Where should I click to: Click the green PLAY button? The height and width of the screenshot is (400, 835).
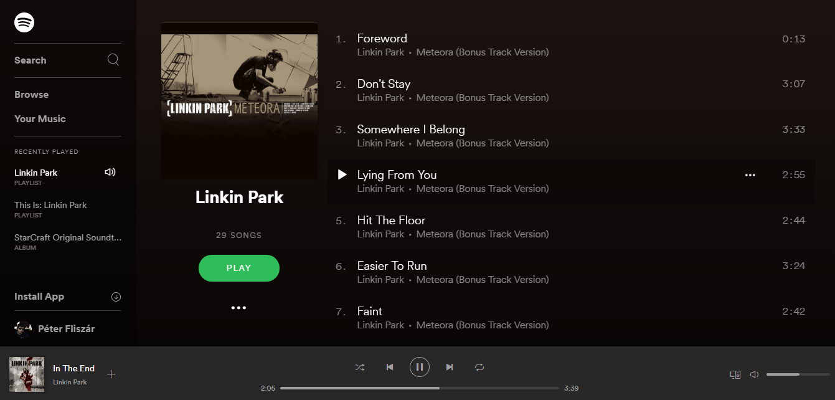coord(239,268)
